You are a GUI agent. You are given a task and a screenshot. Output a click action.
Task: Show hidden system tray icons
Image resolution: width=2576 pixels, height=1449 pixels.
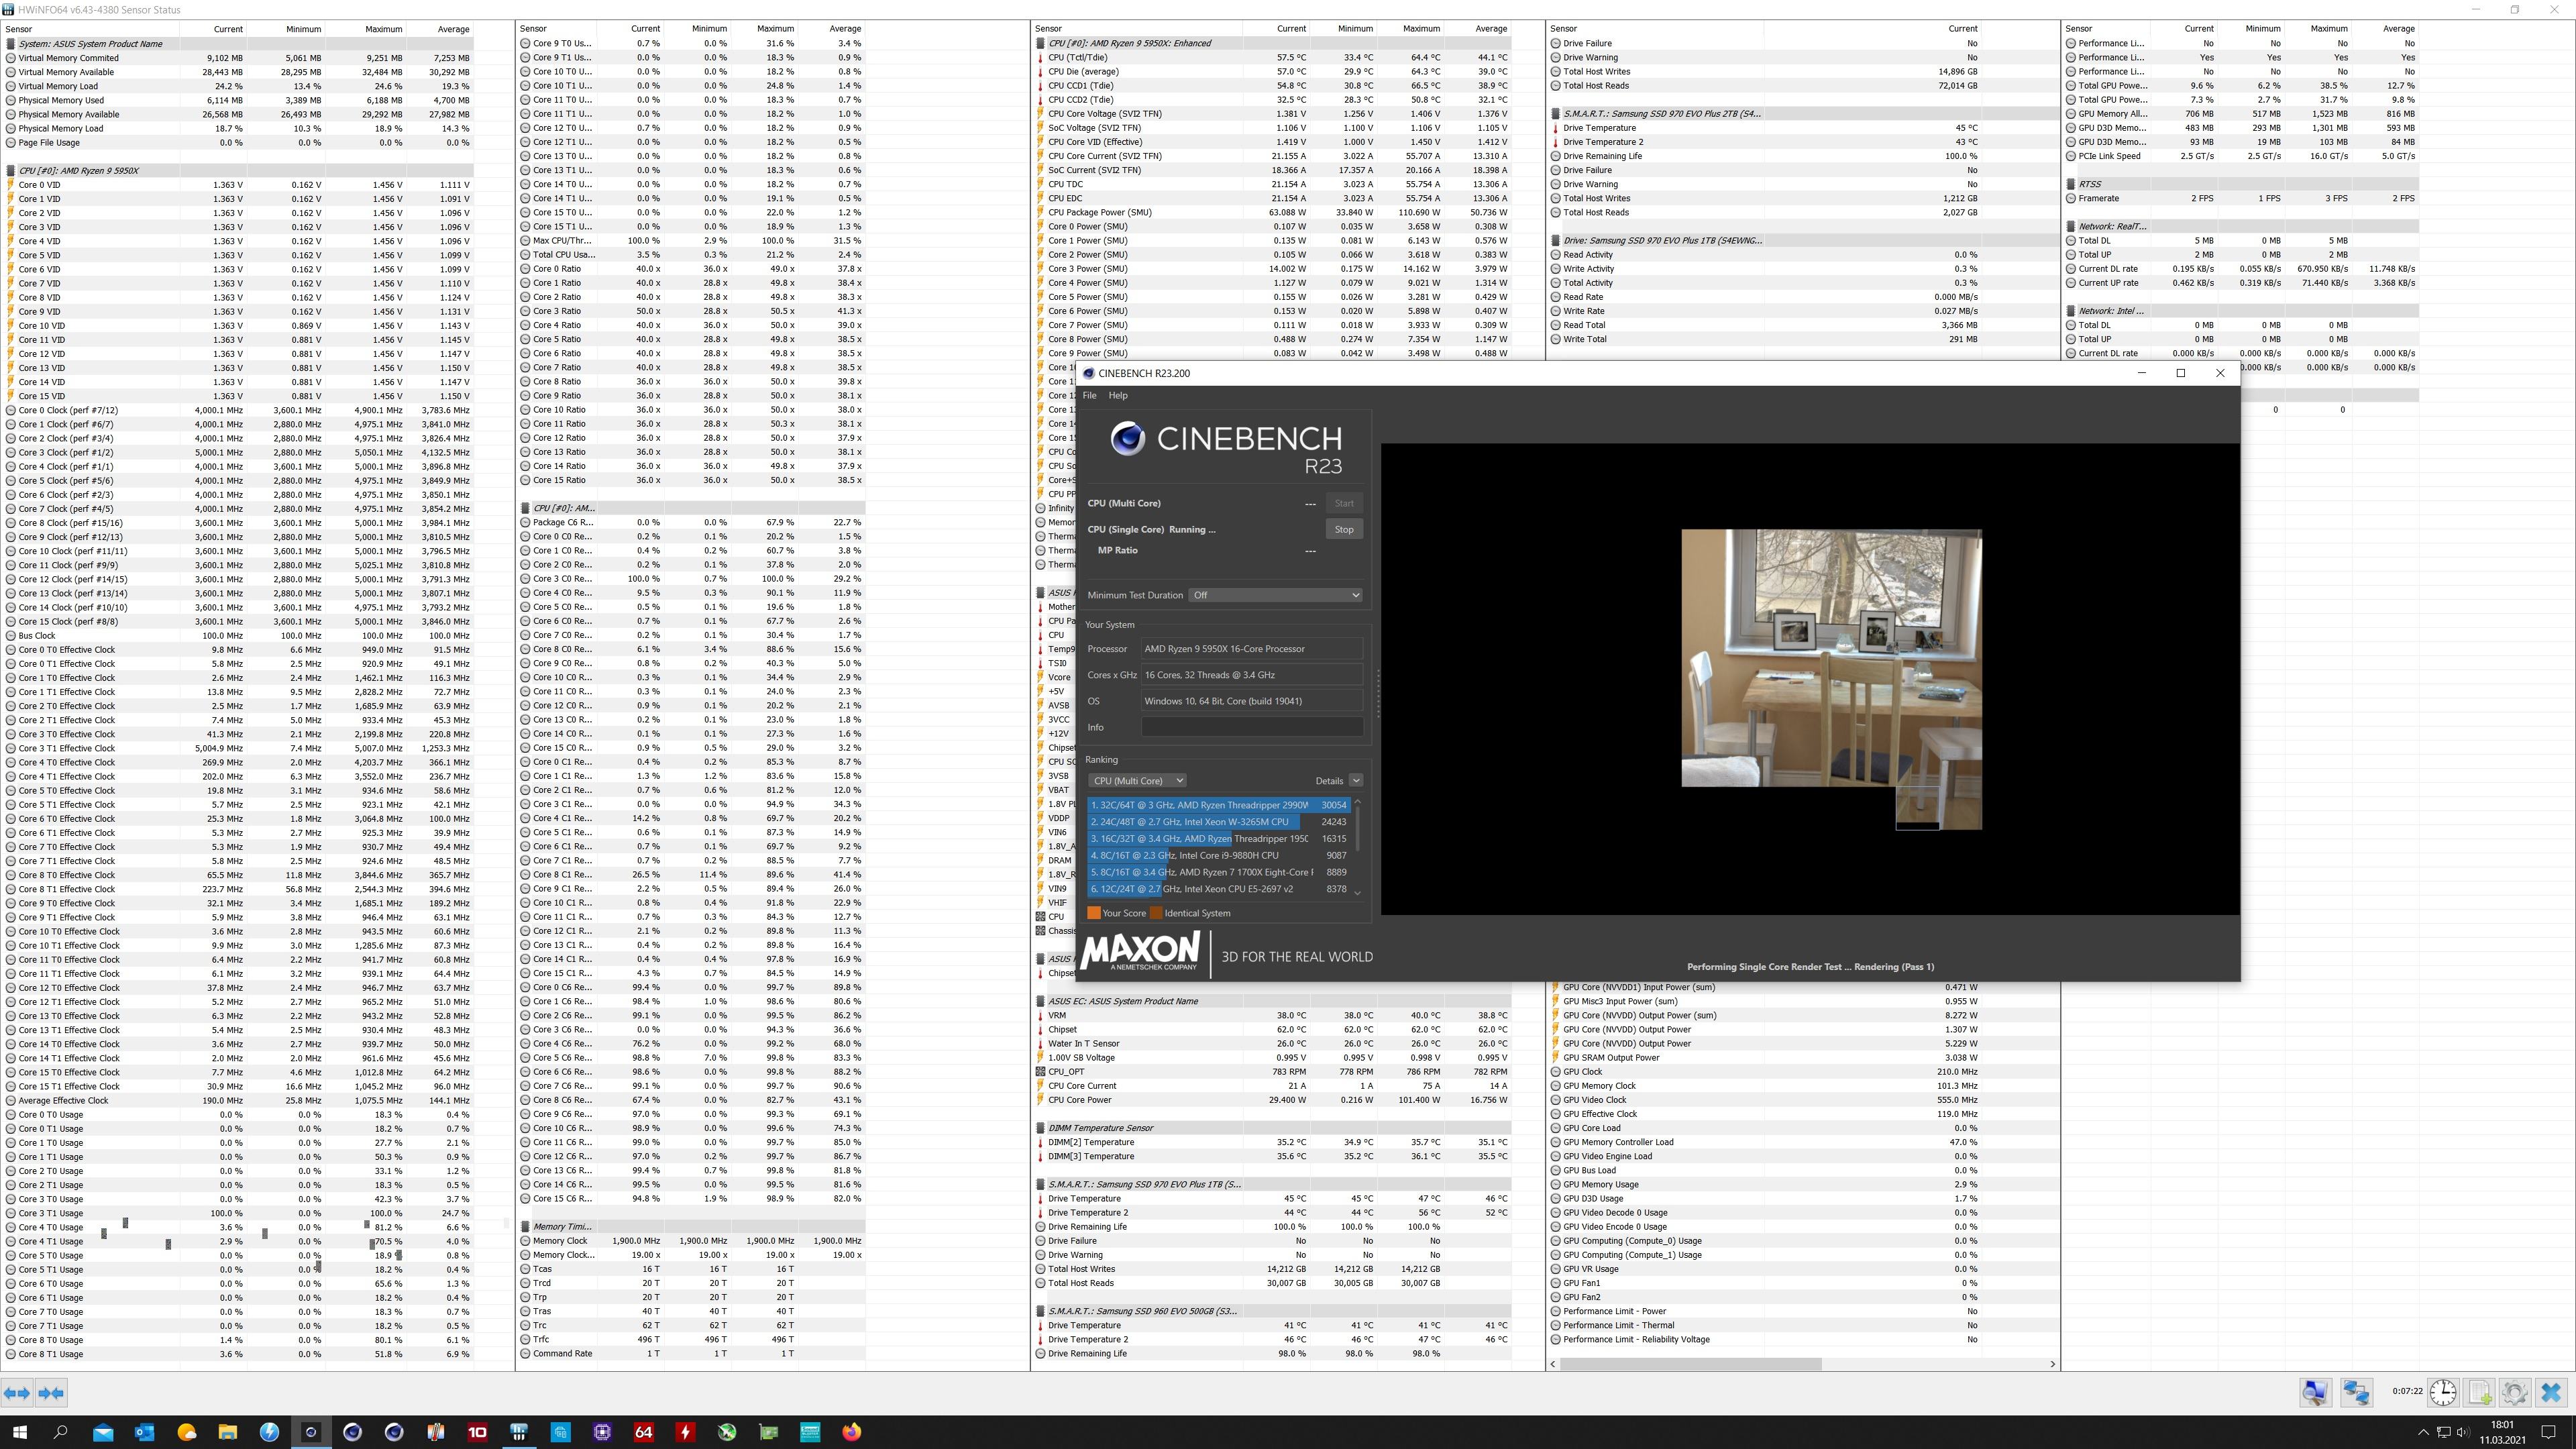2422,1432
